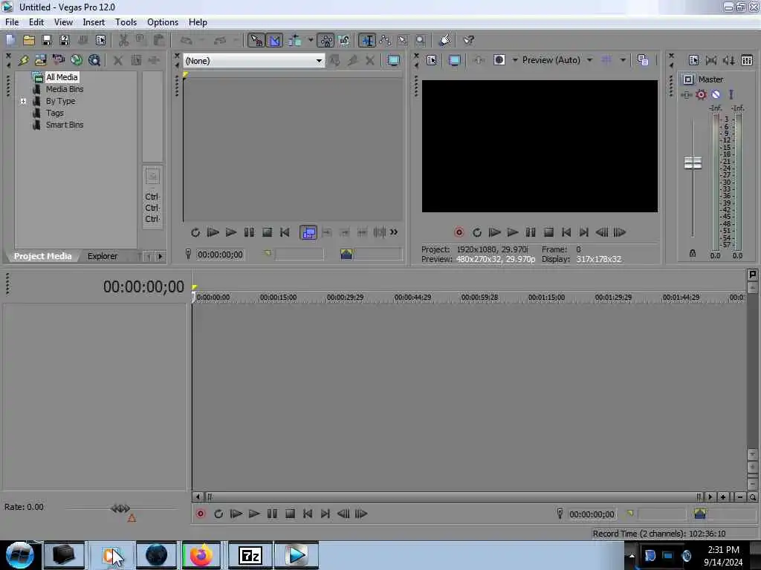
Task: Adjust the Master volume fader
Action: tap(693, 163)
